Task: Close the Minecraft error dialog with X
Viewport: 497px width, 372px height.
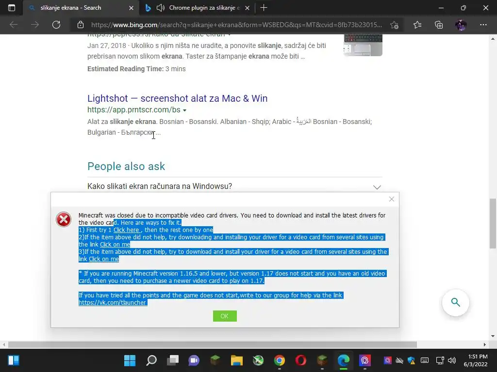Action: click(392, 199)
